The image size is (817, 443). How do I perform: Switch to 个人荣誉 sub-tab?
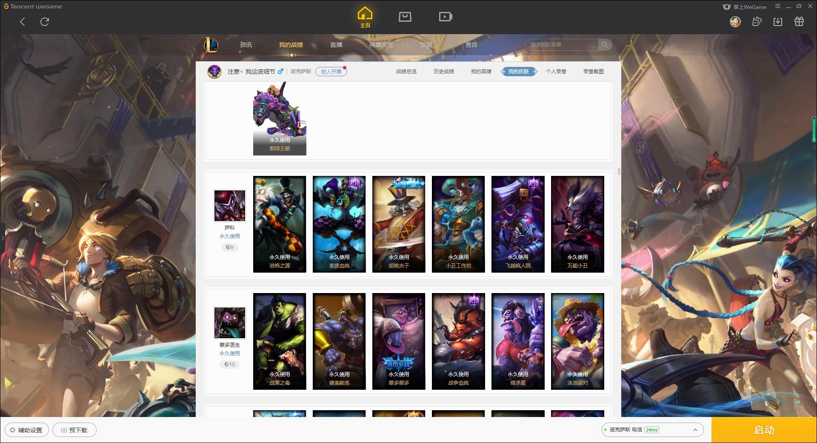pyautogui.click(x=556, y=72)
